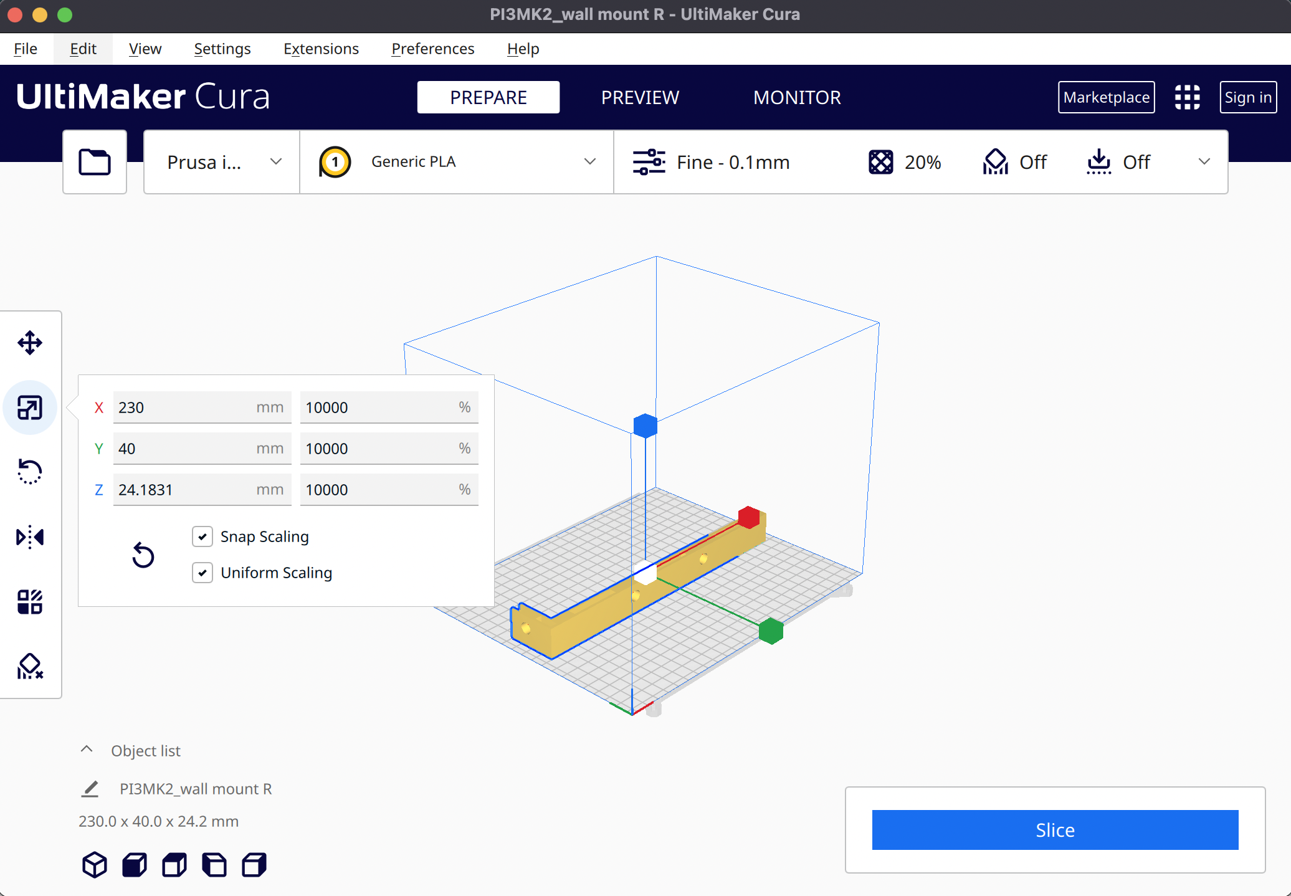
Task: Open the Extensions menu
Action: 321,49
